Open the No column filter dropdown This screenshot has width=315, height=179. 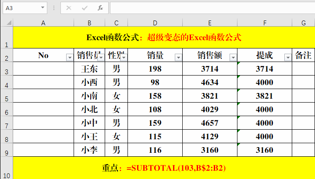[x=70, y=58]
